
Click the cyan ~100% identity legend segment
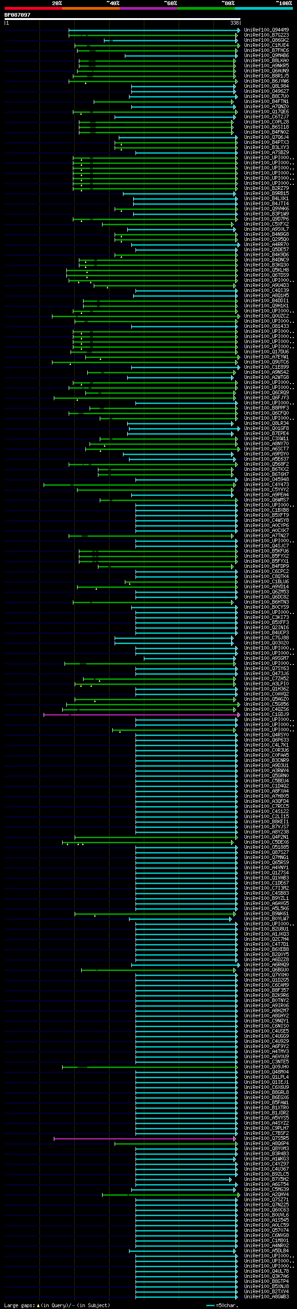tap(264, 8)
